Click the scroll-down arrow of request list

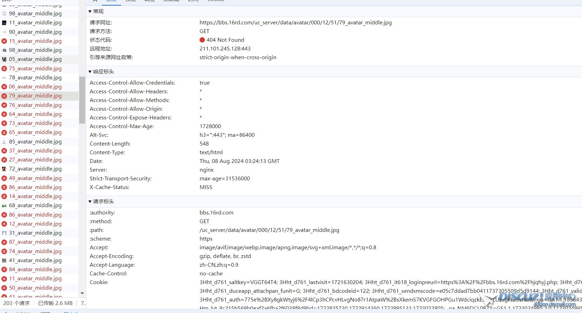coord(82,294)
